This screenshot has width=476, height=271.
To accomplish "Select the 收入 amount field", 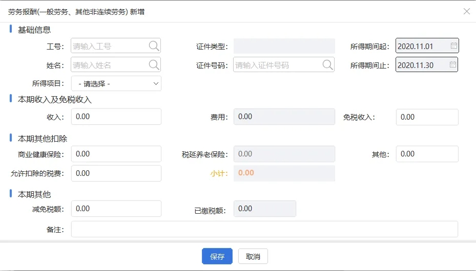I will click(116, 117).
